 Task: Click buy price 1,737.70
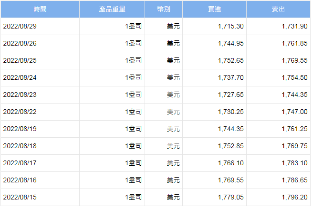(x=230, y=77)
